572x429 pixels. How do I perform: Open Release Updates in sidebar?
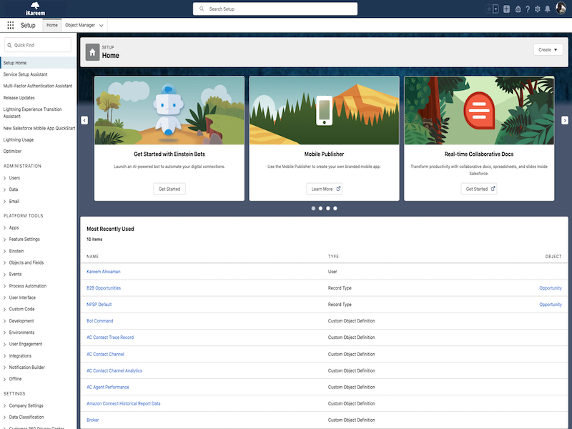pos(19,98)
